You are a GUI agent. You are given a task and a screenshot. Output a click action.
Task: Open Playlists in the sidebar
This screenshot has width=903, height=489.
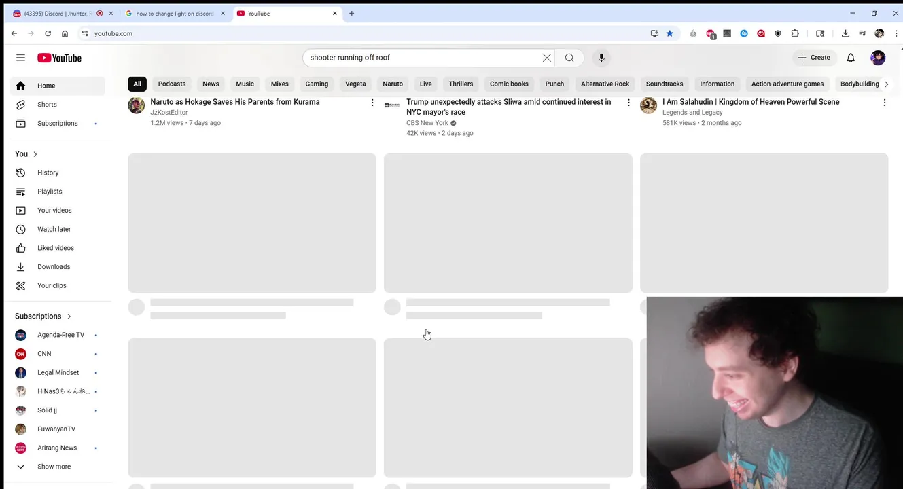[x=58, y=192]
